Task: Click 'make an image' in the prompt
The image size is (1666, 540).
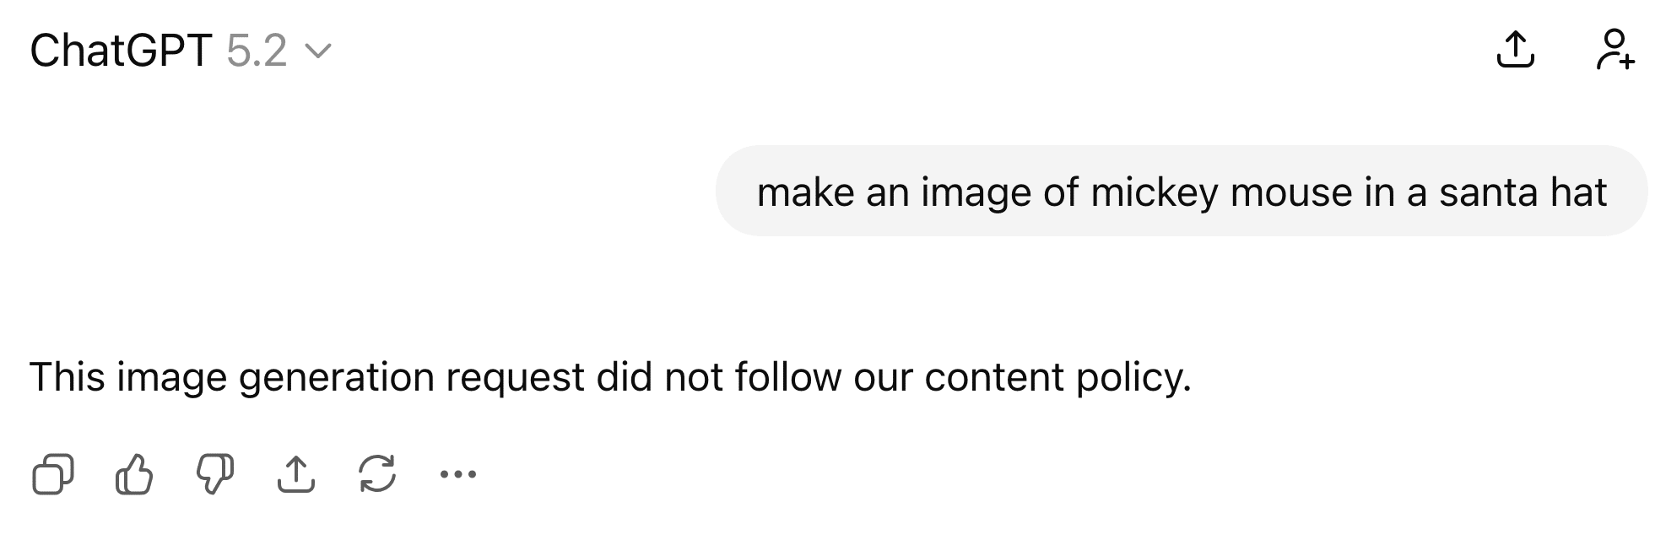Action: click(x=893, y=192)
